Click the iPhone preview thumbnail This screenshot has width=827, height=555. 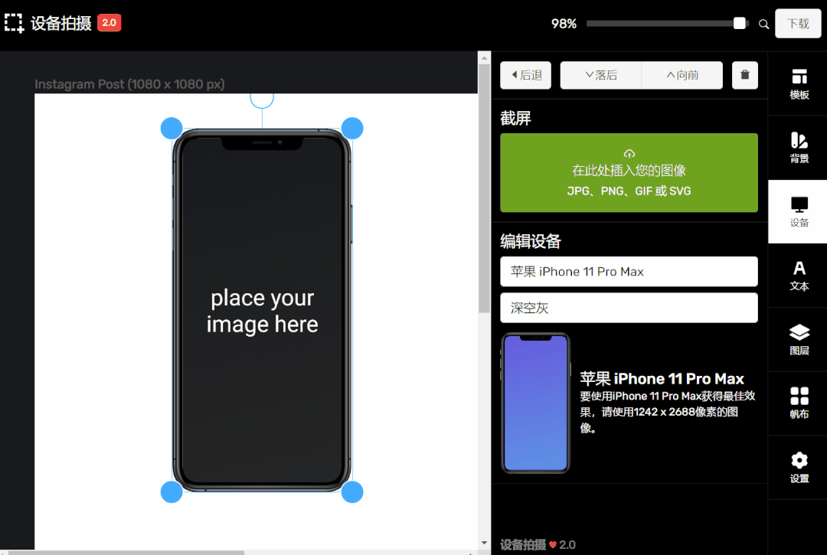tap(535, 403)
